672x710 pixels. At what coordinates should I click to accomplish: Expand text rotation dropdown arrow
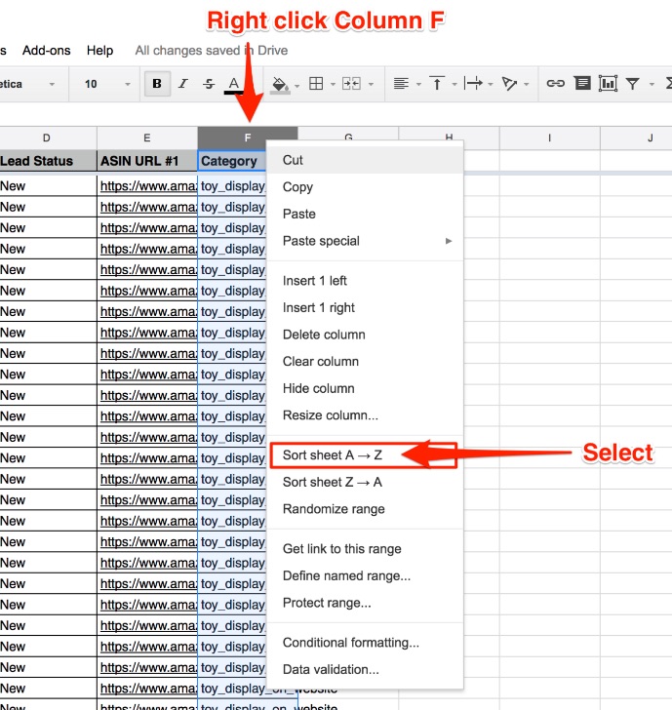point(527,84)
